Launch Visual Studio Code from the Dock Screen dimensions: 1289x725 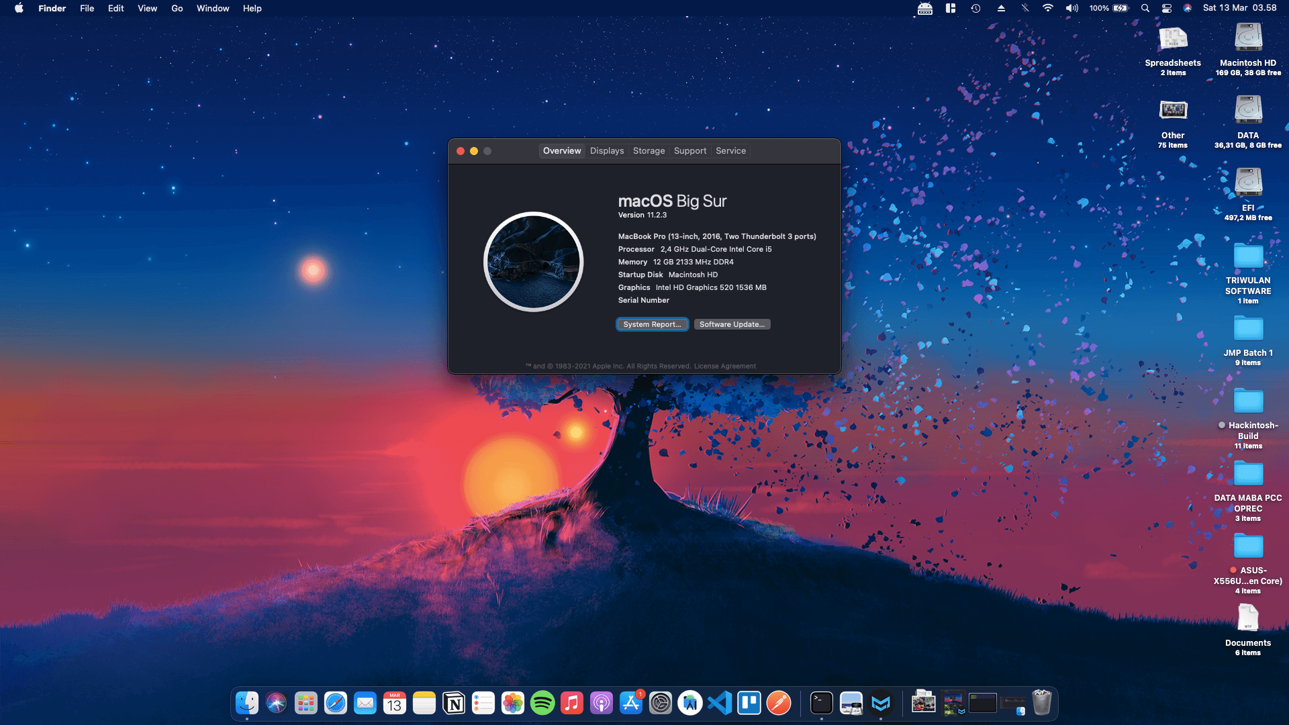719,703
